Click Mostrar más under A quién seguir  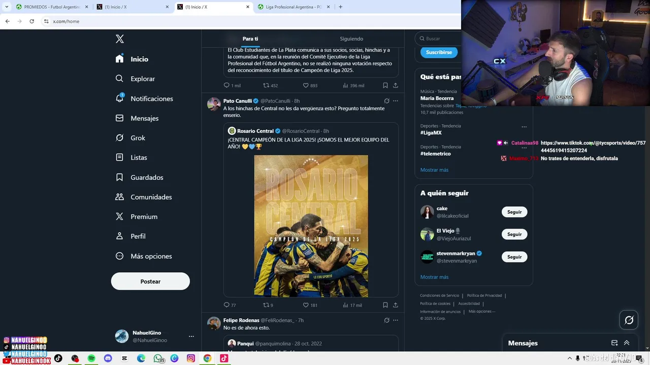434,277
